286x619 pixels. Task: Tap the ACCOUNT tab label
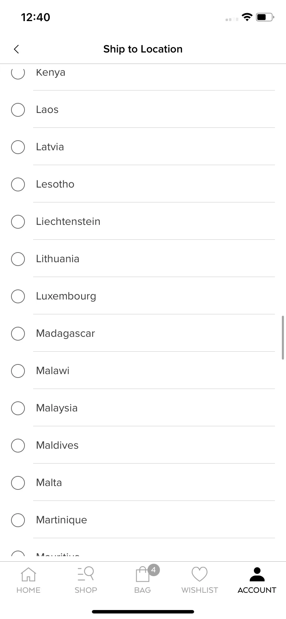tap(257, 590)
